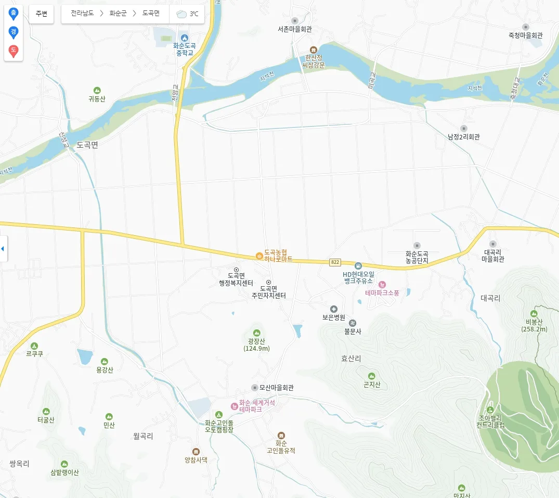559x498 pixels.
Task: Select the 화순 고인돌유적 heritage marker
Action: pyautogui.click(x=281, y=436)
